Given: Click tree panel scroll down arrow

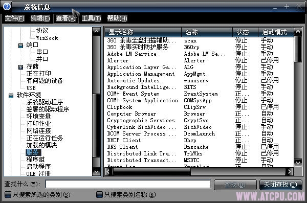Looking at the screenshot, I should (96, 172).
